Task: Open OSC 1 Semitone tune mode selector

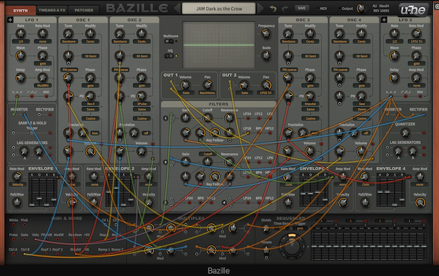Action: (x=69, y=41)
